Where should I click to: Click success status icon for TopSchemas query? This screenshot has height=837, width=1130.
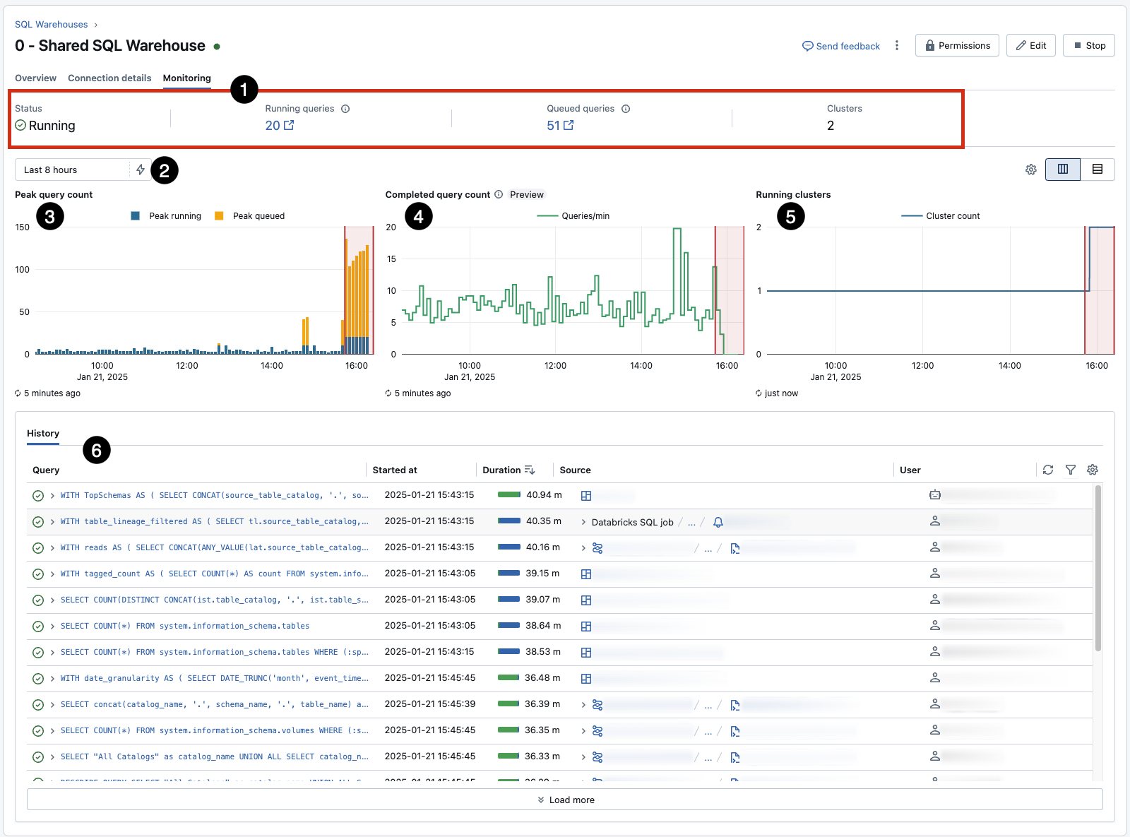(x=38, y=496)
